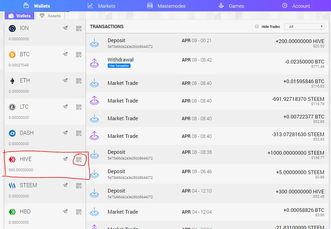This screenshot has width=331, height=229.
Task: Open send for DASH wallet
Action: click(65, 133)
